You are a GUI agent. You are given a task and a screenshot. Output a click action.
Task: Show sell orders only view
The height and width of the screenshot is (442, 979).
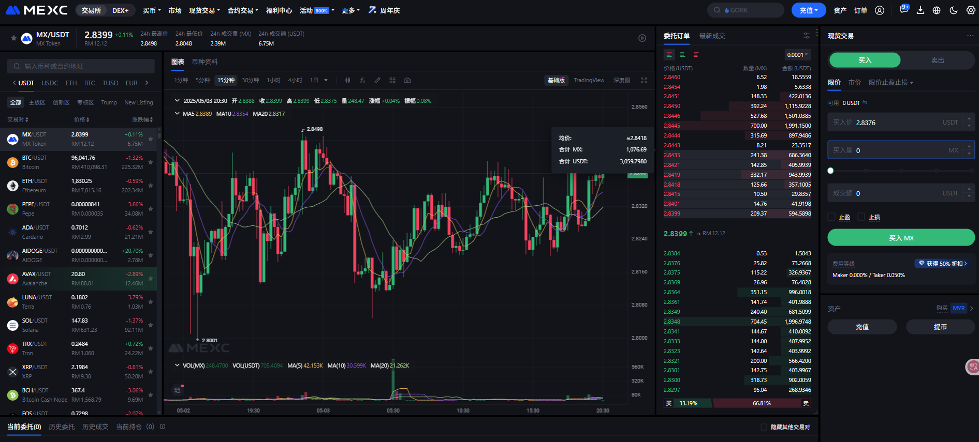coord(696,54)
